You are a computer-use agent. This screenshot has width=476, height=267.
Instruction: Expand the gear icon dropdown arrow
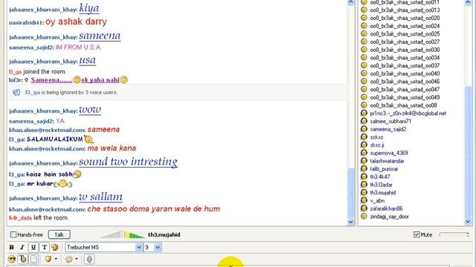76,259
